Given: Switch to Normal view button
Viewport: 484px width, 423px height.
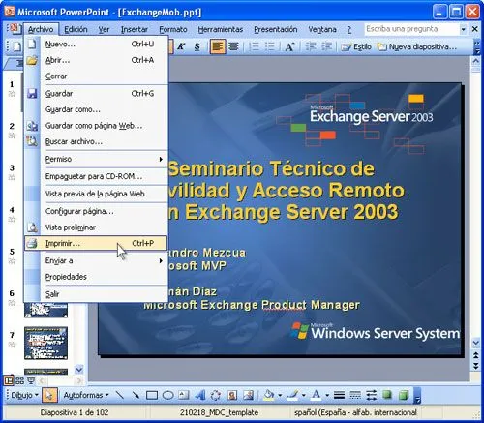Looking at the screenshot, I should 9,380.
